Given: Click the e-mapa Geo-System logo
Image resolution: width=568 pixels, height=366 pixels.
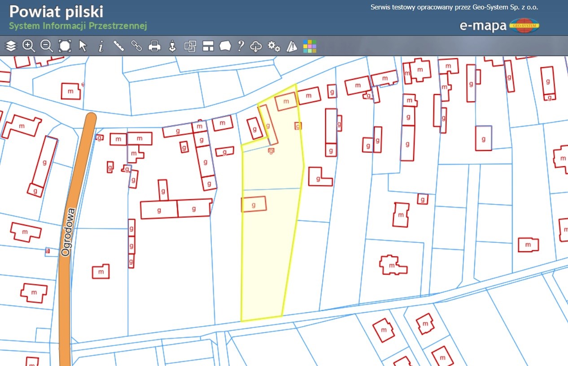Looking at the screenshot, I should tap(499, 26).
